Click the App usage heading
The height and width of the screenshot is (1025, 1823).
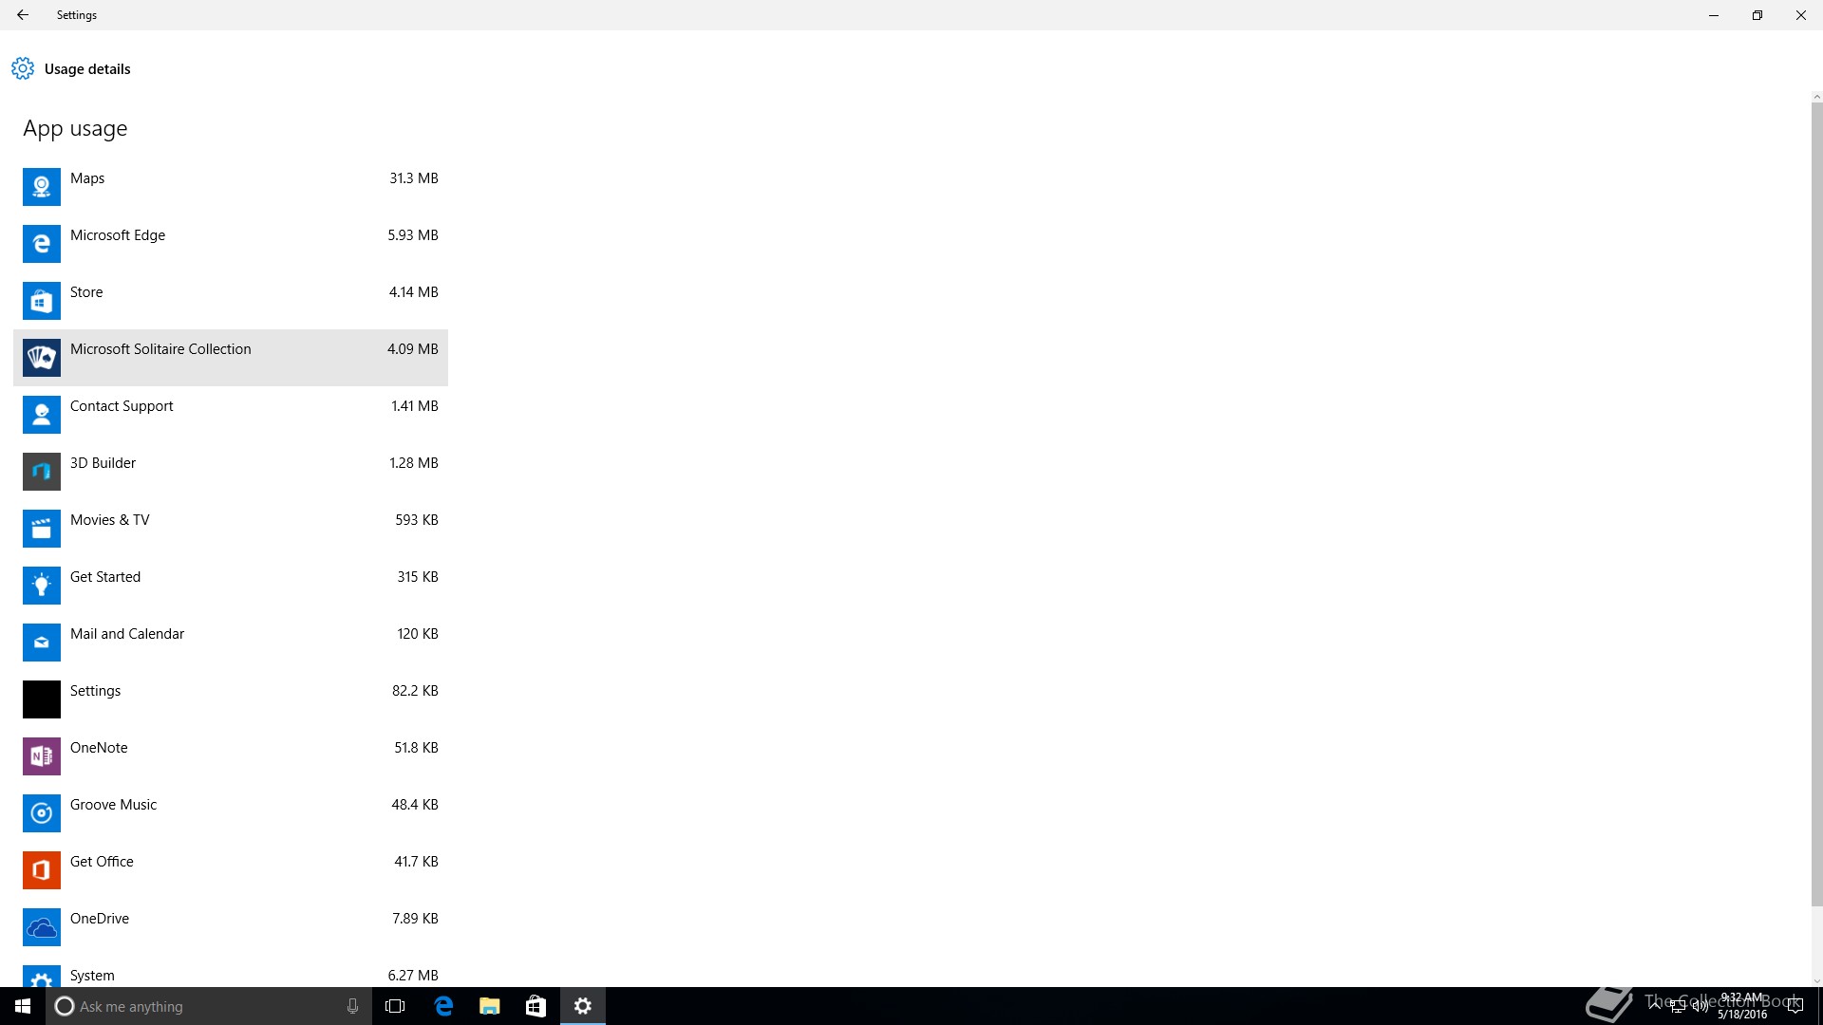(75, 129)
